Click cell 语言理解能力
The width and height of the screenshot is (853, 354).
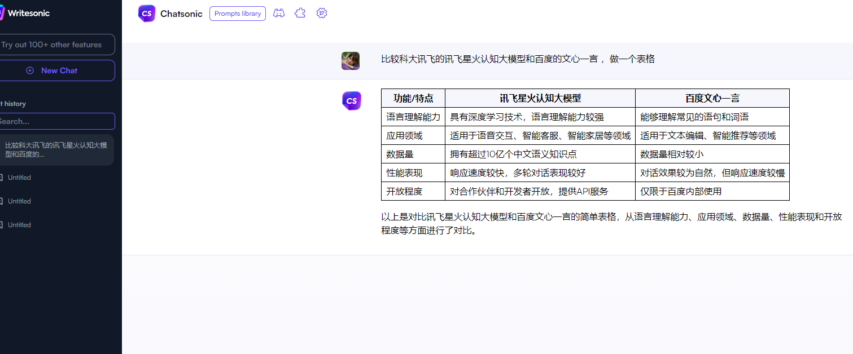413,117
